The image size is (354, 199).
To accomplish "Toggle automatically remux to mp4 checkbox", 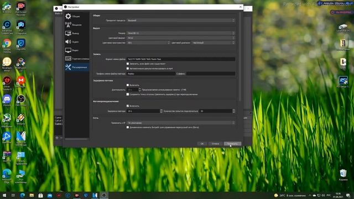I will (128, 69).
